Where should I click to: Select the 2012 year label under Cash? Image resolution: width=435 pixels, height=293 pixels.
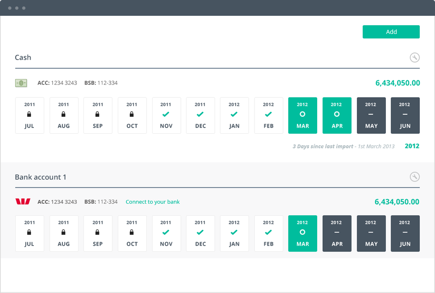tap(412, 146)
